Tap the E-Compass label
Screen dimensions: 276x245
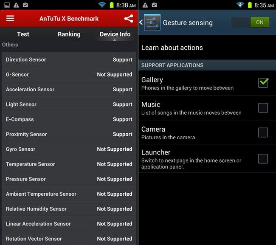click(x=20, y=119)
